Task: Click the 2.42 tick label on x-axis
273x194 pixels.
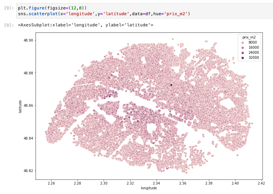Action: pos(261,183)
